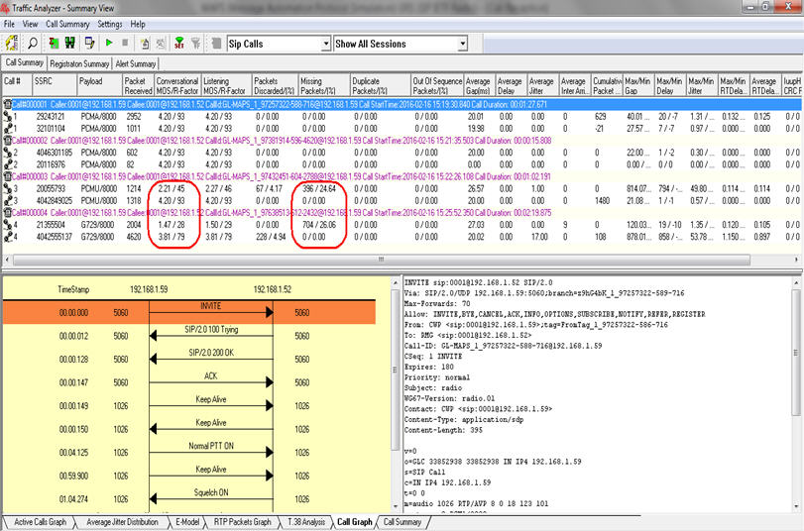Click the red SET filter icon
Viewport: 804px width, 531px height.
click(179, 44)
